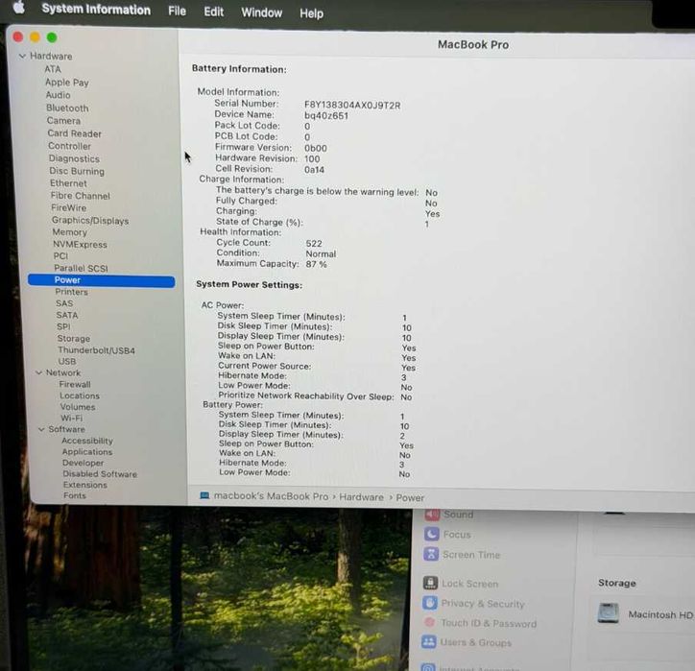The height and width of the screenshot is (671, 695).
Task: Select Developer under Software
Action: [x=83, y=463]
